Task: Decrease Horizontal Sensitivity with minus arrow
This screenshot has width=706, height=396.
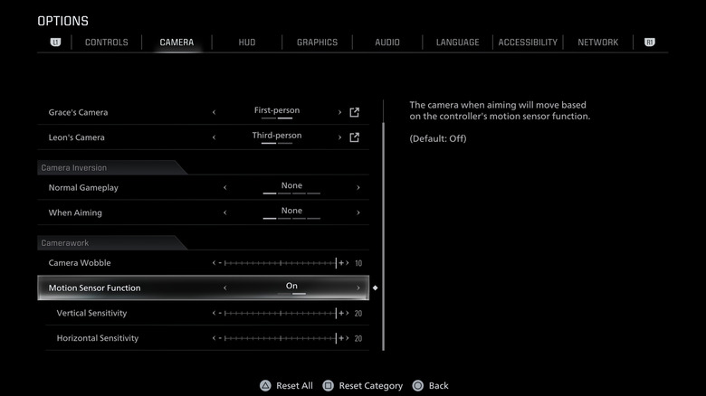Action: (216, 338)
